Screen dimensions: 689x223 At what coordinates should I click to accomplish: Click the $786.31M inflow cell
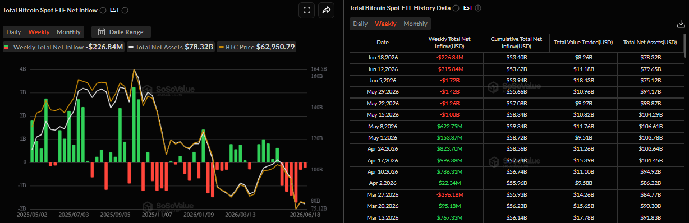coord(449,172)
